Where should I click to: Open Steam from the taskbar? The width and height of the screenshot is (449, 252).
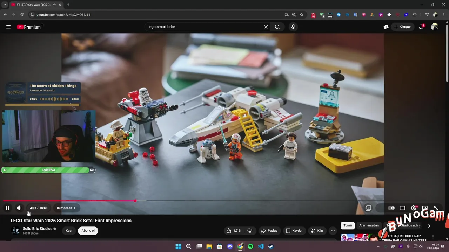pyautogui.click(x=271, y=246)
